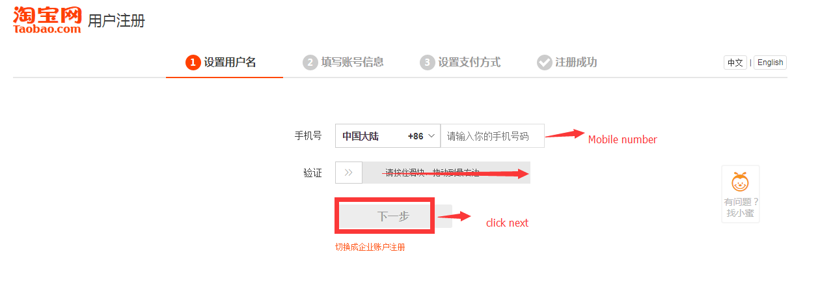Image resolution: width=820 pixels, height=295 pixels.
Task: Click the 切换成企业账户注册 link
Action: (370, 247)
